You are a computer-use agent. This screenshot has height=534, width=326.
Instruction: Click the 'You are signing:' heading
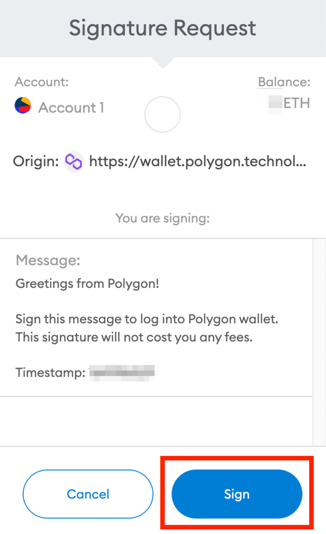point(162,218)
